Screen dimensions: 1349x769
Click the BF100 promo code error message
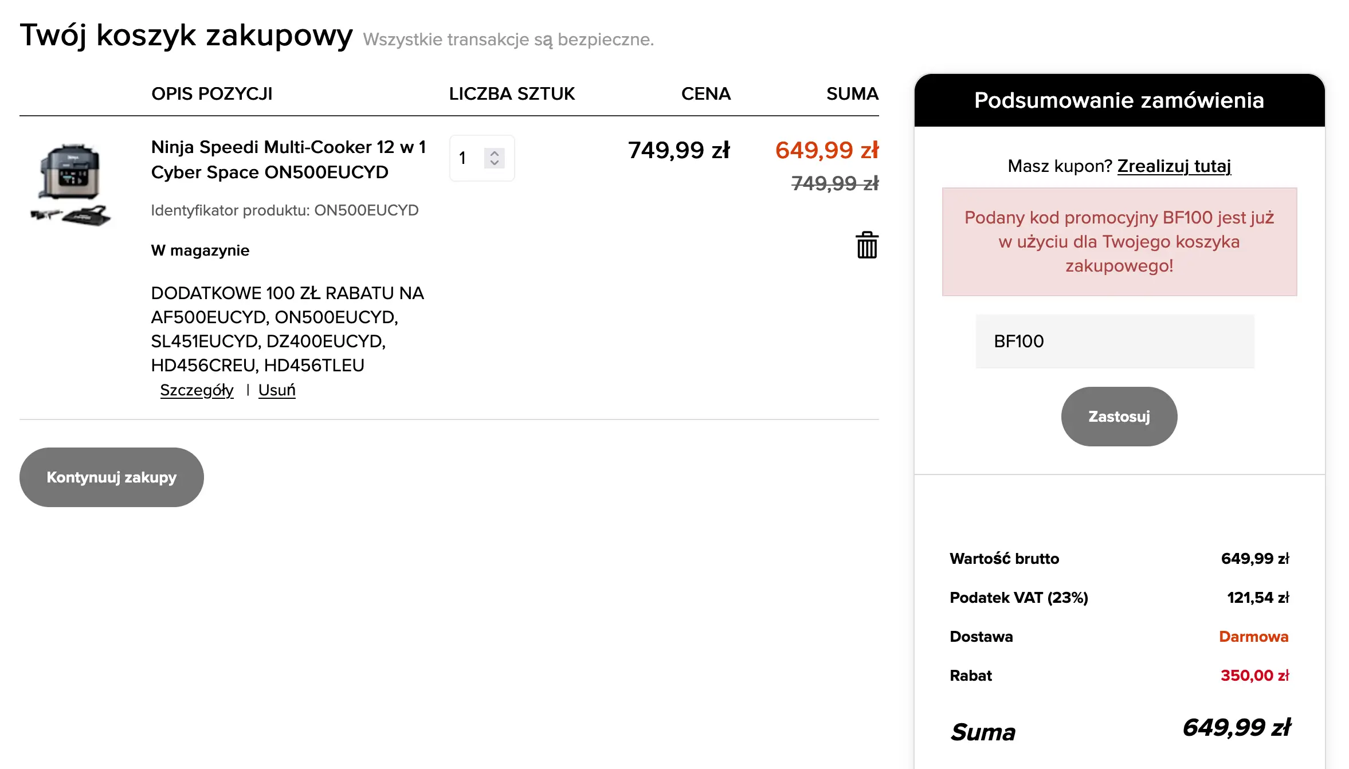coord(1119,242)
